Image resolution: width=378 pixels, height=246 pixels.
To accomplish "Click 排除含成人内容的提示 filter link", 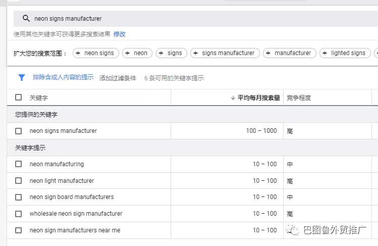I will 63,77.
